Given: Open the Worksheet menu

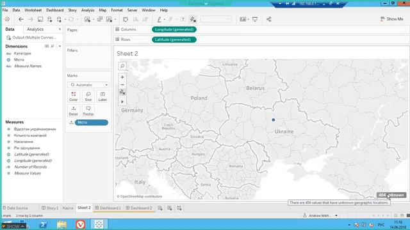Looking at the screenshot, I should tap(33, 10).
